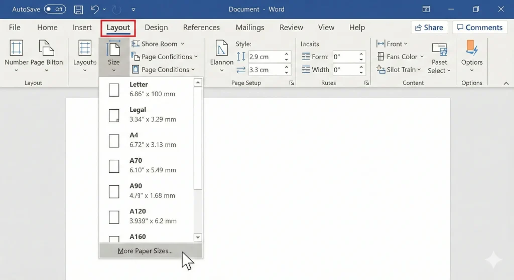Pick the A70 paper size
Screen dimensions: 514x280
[x=147, y=165]
